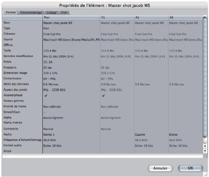Click Dimension image '720 x 576' in Plan column
The height and width of the screenshot is (177, 209).
[50, 73]
